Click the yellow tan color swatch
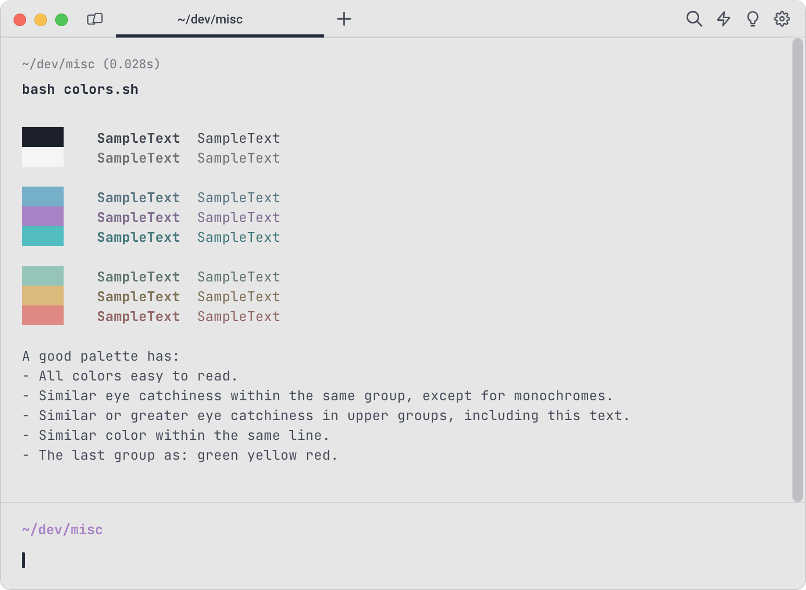Screen dimensions: 806x590 click(43, 296)
